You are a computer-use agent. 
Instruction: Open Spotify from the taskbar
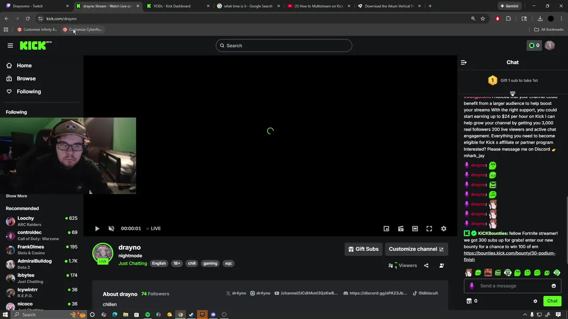[x=147, y=315]
